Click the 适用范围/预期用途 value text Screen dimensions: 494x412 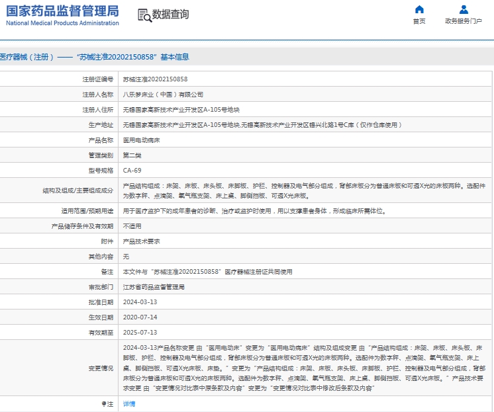254,211
